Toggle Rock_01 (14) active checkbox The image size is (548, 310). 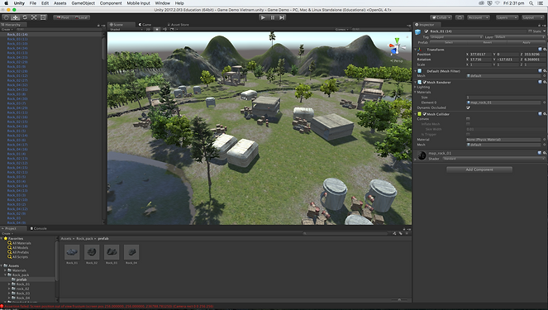point(426,31)
